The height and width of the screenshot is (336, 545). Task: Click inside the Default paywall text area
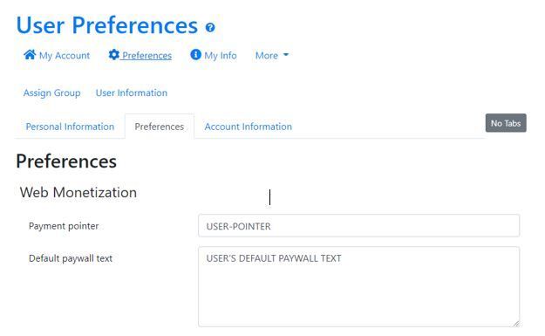click(358, 287)
